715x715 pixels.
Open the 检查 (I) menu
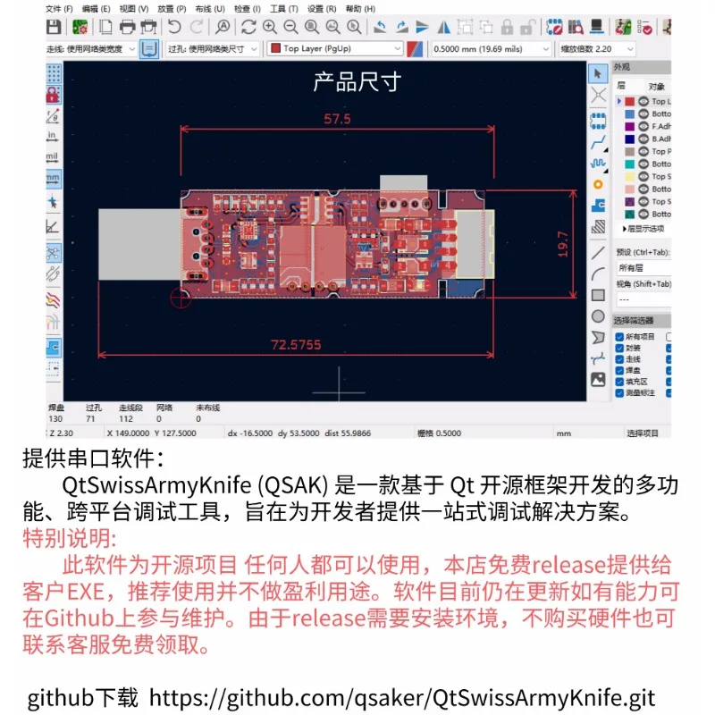(247, 9)
